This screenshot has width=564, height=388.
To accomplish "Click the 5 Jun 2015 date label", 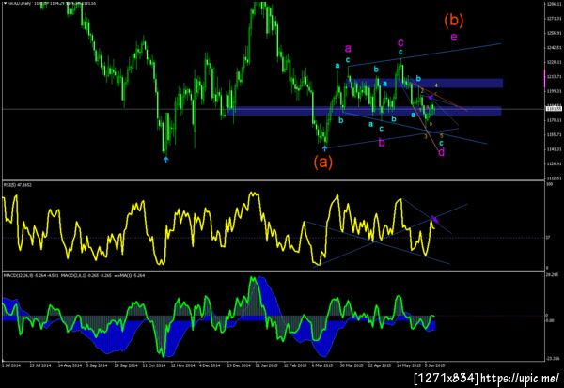I will pos(434,365).
